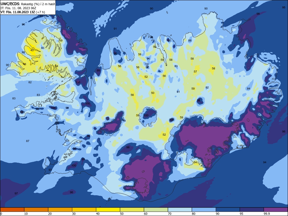
Task: Pick the bright yellow 40–50 legend swatch
Action: pyautogui.click(x=108, y=210)
